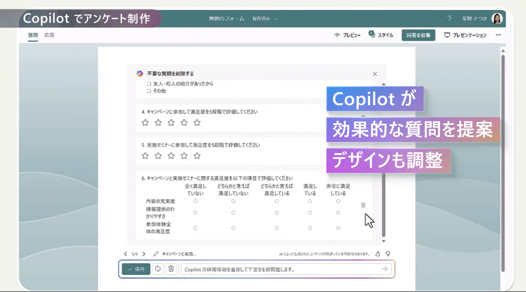
Task: Open the user profile avatar
Action: coord(497,18)
